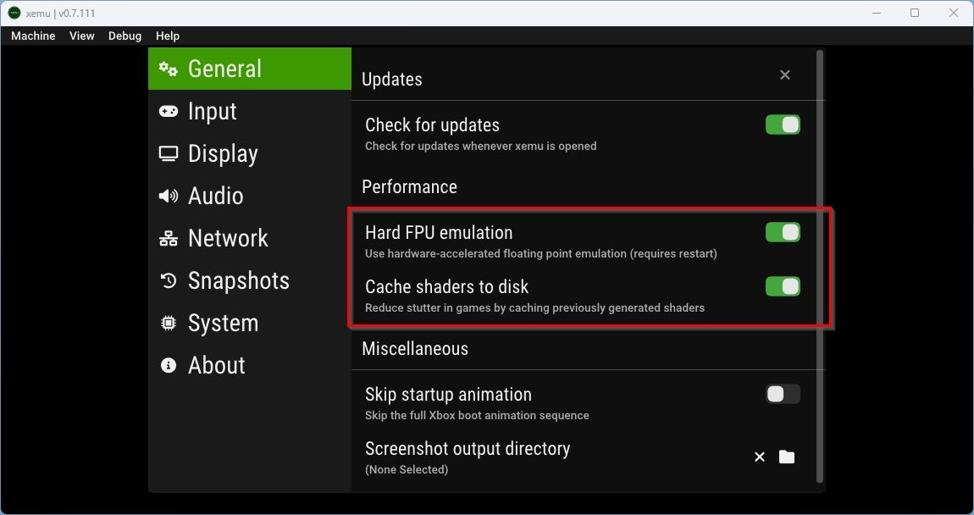Clear the screenshot output directory selection
The height and width of the screenshot is (515, 974).
(x=760, y=457)
